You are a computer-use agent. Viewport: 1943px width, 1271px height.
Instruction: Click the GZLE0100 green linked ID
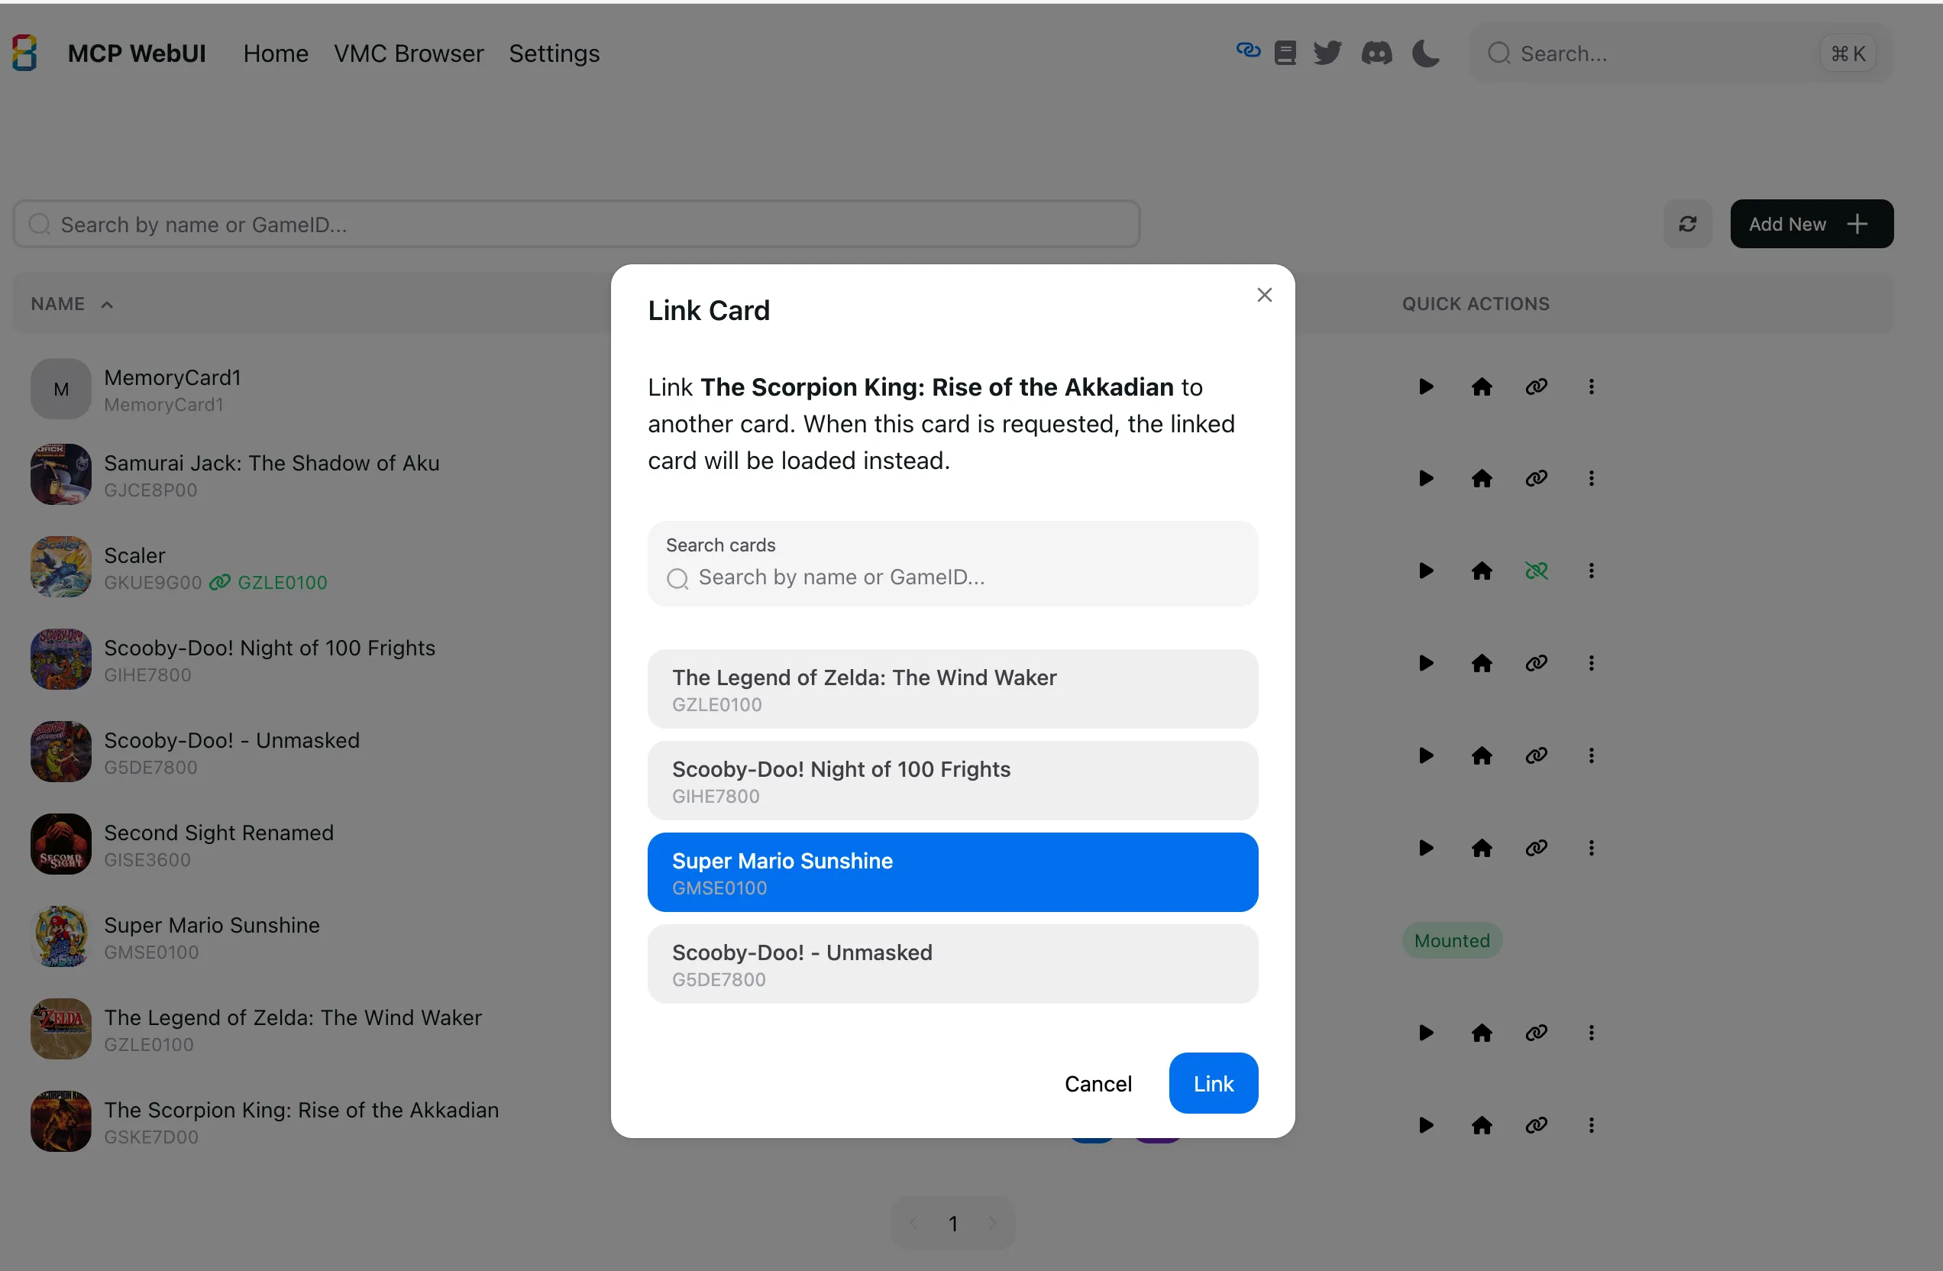pyautogui.click(x=282, y=582)
